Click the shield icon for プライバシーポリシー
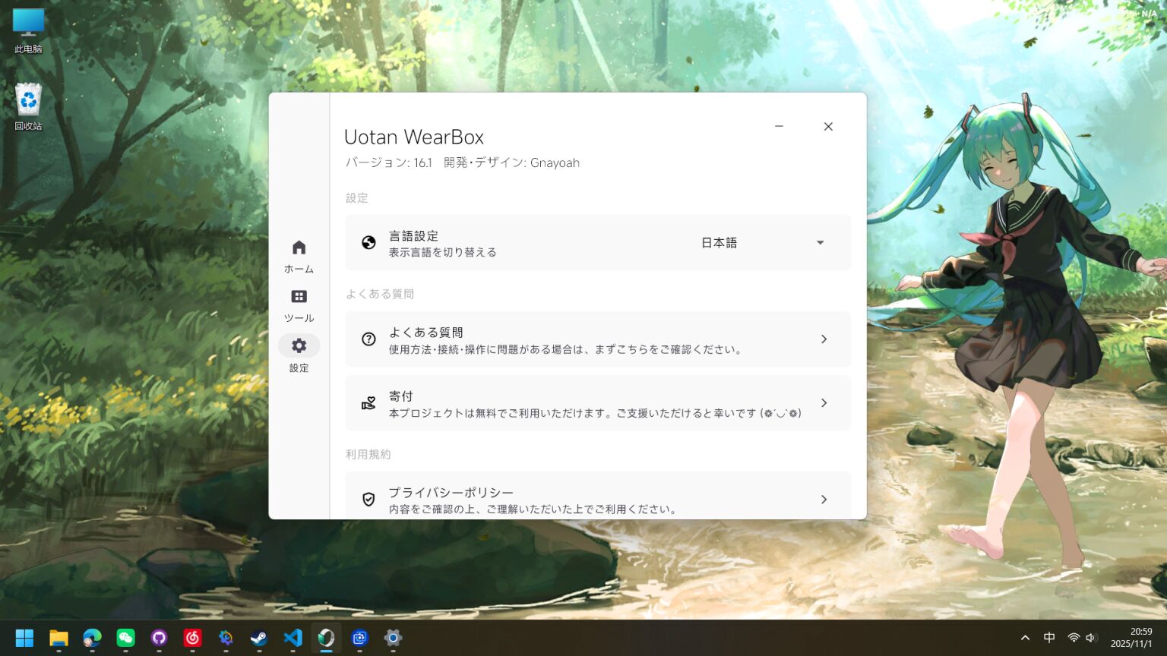 [x=368, y=500]
